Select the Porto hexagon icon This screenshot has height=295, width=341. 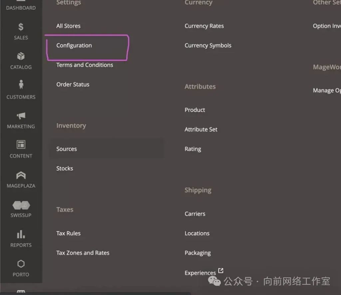[21, 264]
